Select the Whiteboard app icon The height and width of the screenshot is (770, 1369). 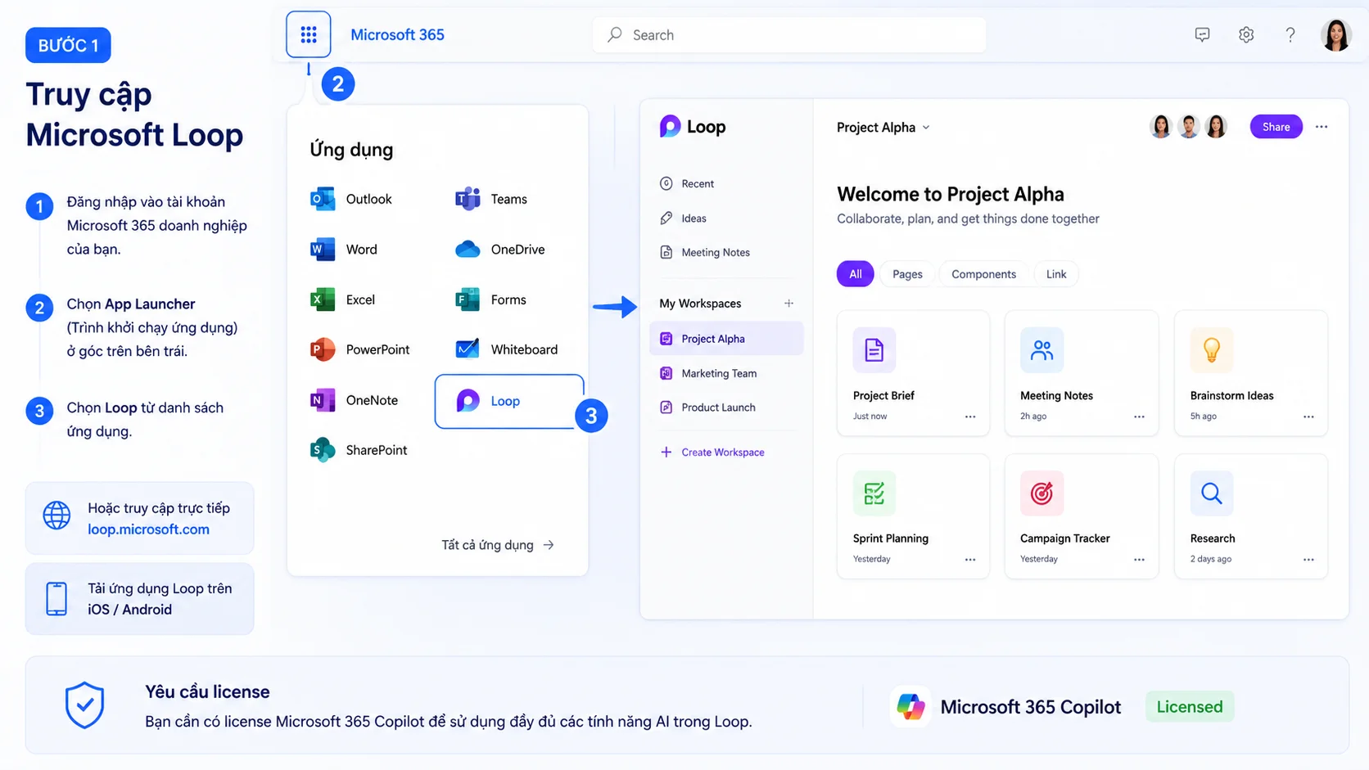(468, 349)
